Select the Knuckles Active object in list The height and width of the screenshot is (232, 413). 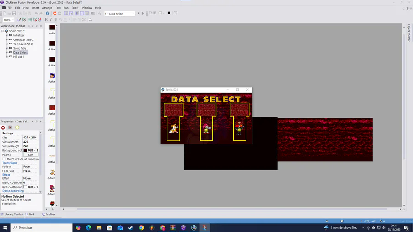(x=52, y=188)
